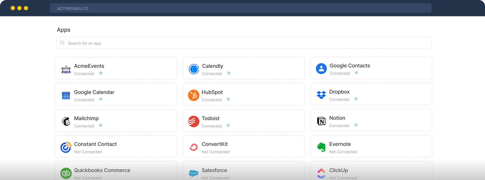Open the Dropbox app name
Screen dimensions: 485x180
pos(339,92)
